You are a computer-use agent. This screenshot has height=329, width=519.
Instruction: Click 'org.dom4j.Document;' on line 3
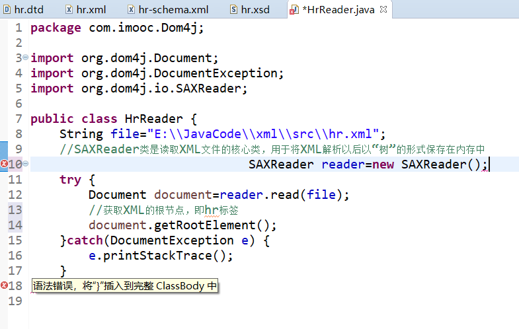point(150,58)
